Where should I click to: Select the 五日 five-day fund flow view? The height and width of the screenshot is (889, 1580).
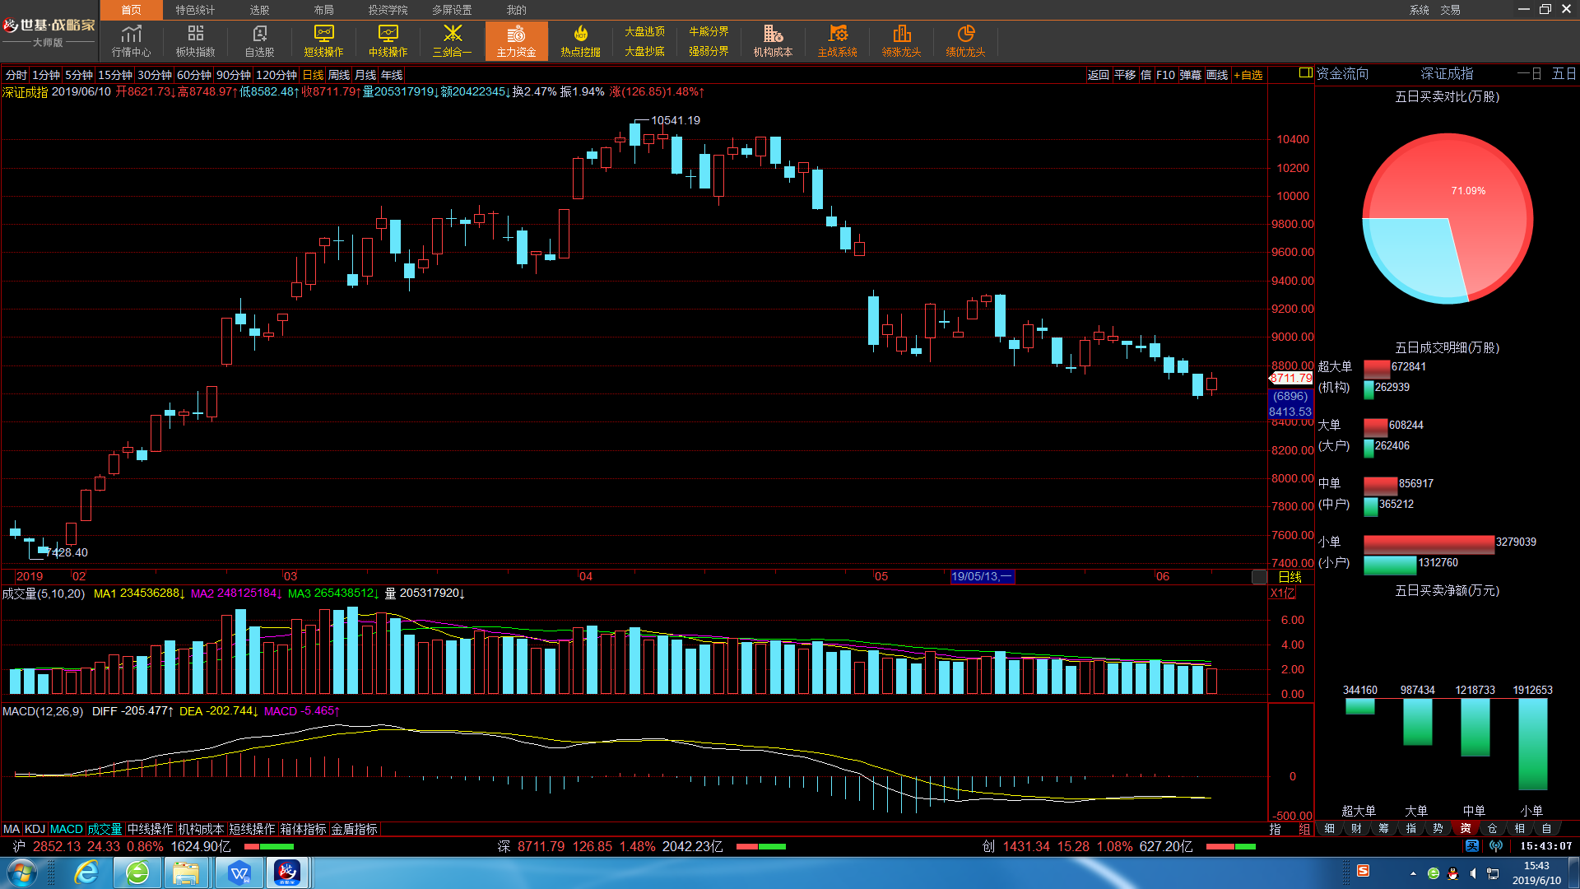click(1564, 73)
